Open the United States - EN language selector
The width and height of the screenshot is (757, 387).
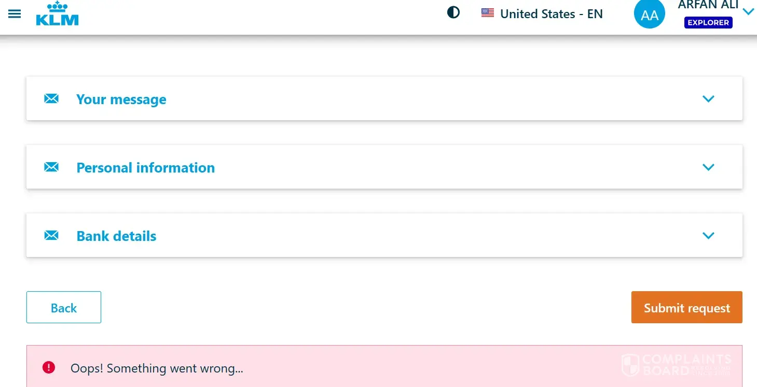pos(551,13)
